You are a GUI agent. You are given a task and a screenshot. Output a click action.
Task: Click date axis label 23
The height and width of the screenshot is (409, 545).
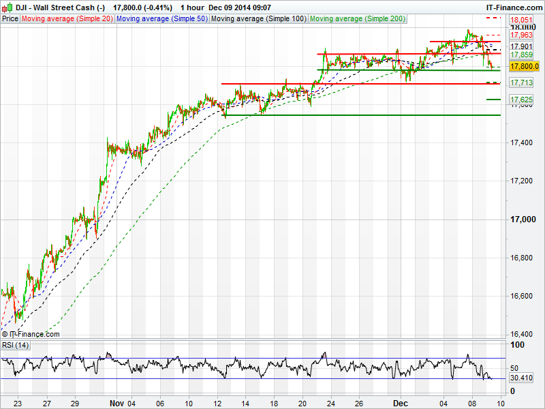[x=18, y=404]
